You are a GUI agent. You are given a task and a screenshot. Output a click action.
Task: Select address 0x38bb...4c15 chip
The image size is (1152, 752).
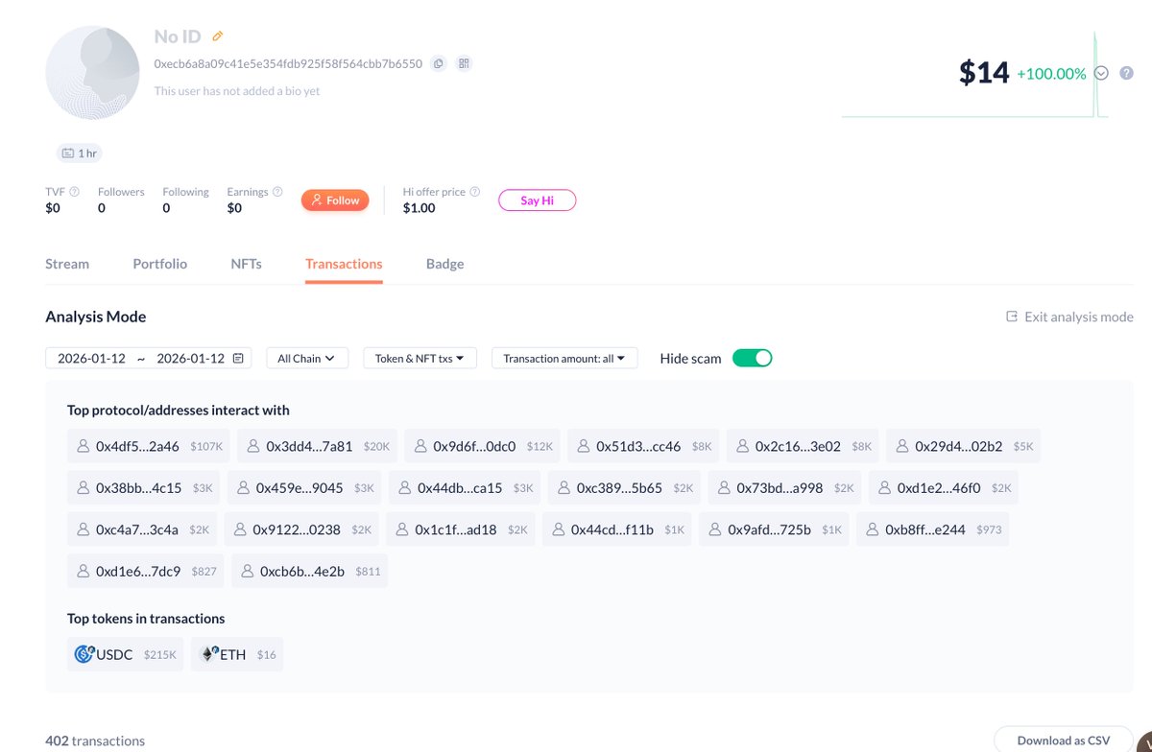[x=144, y=487]
